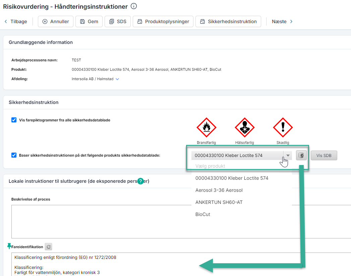Click the Sikkerhedsinstruktion button's printer icon
The image size is (351, 276).
coord(202,21)
